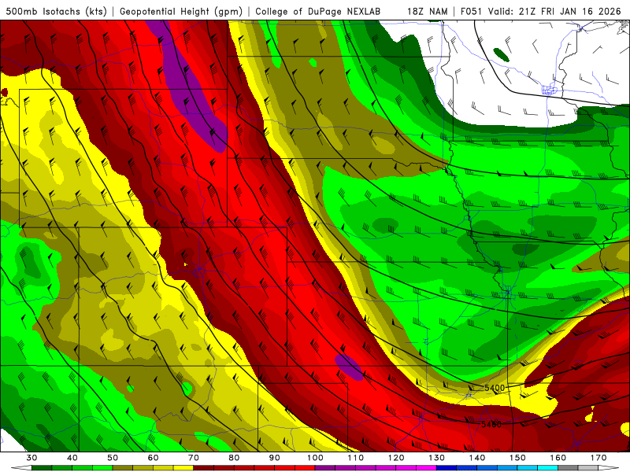Click the dark maroon 70-75 kt legend swatch
The image size is (630, 472).
coord(204,468)
